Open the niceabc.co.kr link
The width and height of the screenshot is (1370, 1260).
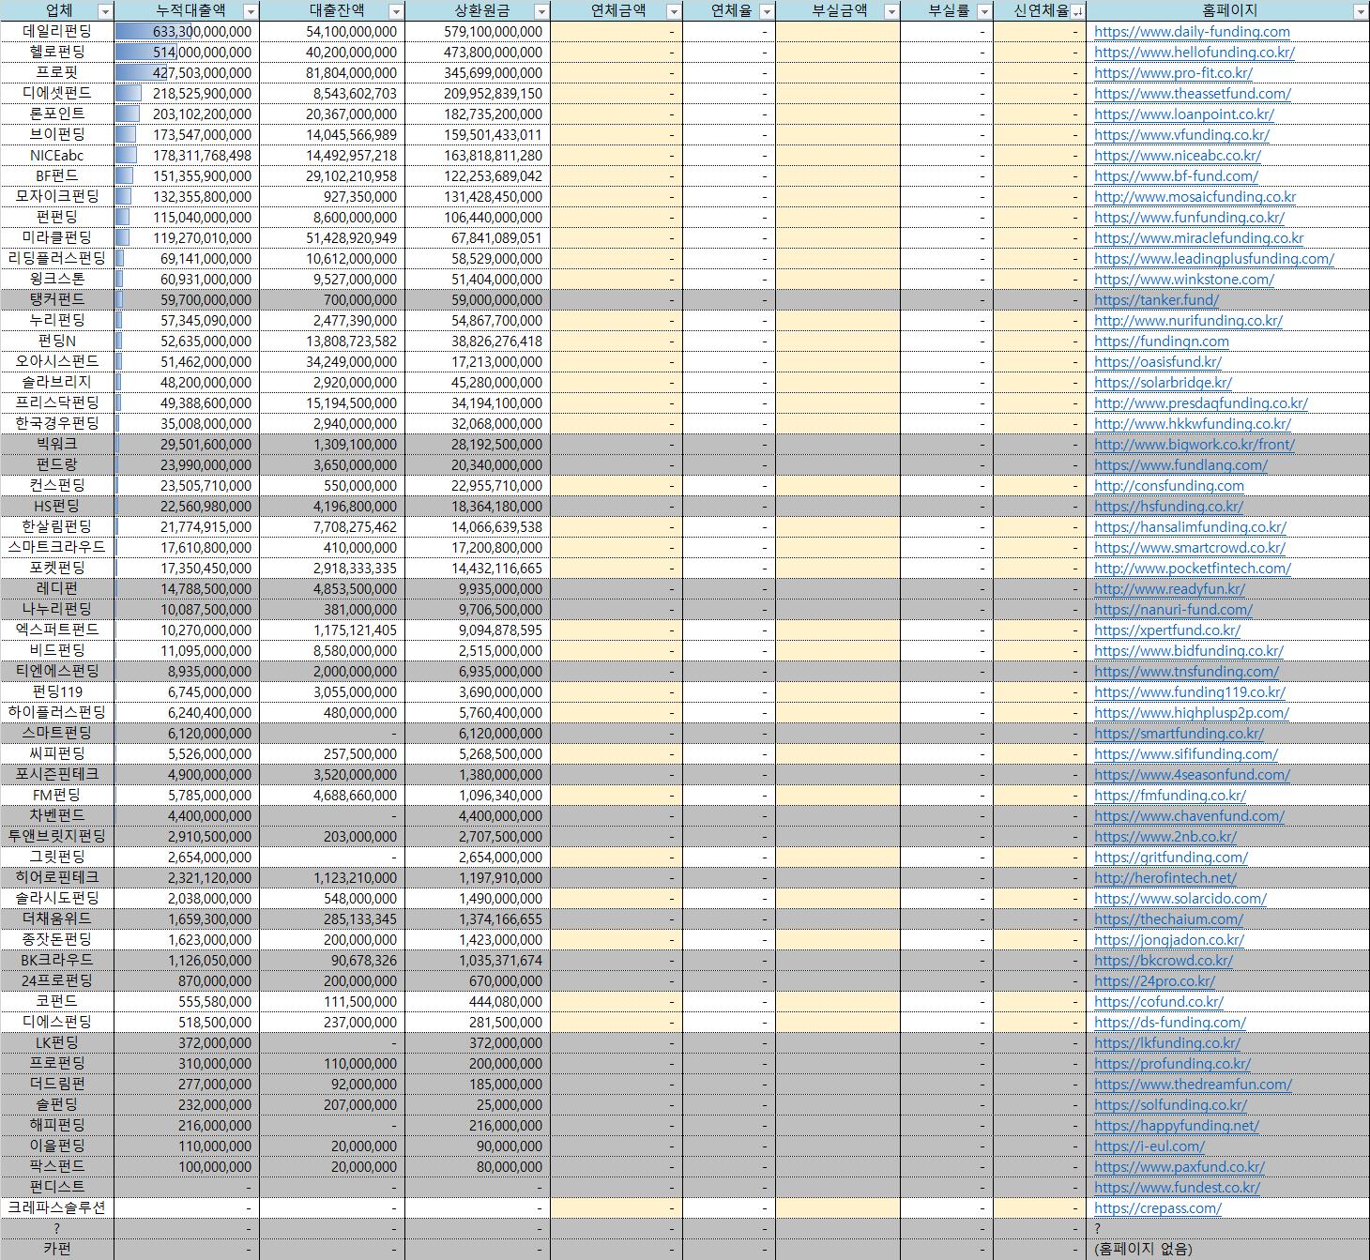[x=1178, y=156]
